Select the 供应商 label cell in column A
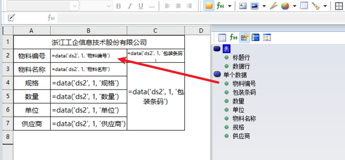 32,124
